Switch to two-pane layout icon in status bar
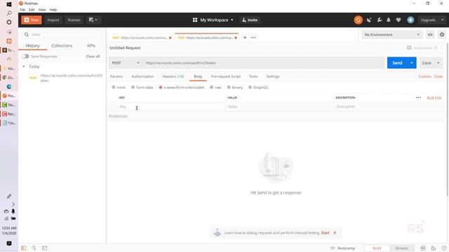 pyautogui.click(x=422, y=248)
